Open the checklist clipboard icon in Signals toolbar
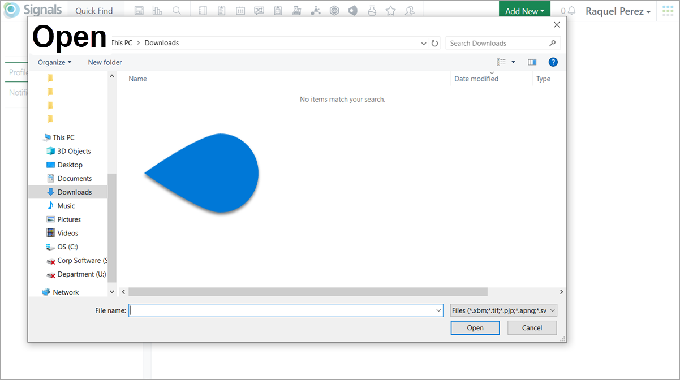 point(278,11)
